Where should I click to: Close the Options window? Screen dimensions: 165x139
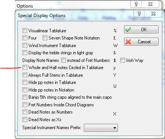click(150, 4)
